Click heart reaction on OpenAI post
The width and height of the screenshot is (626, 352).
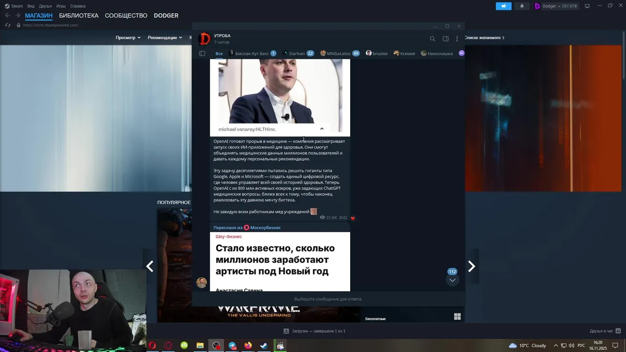353,218
